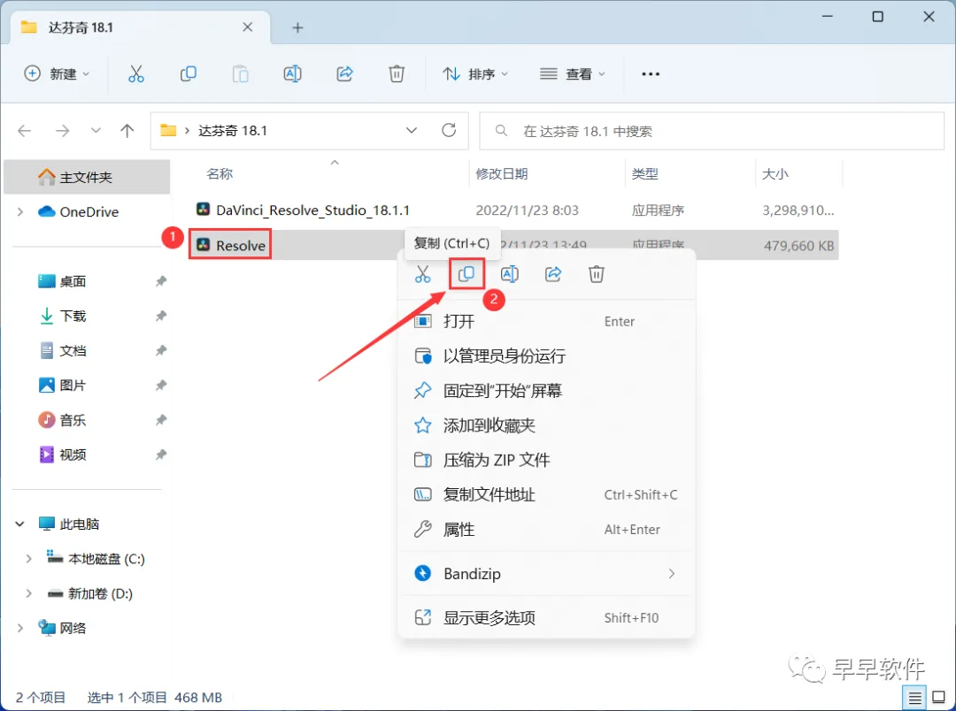Open the 查看 view dropdown

[573, 73]
